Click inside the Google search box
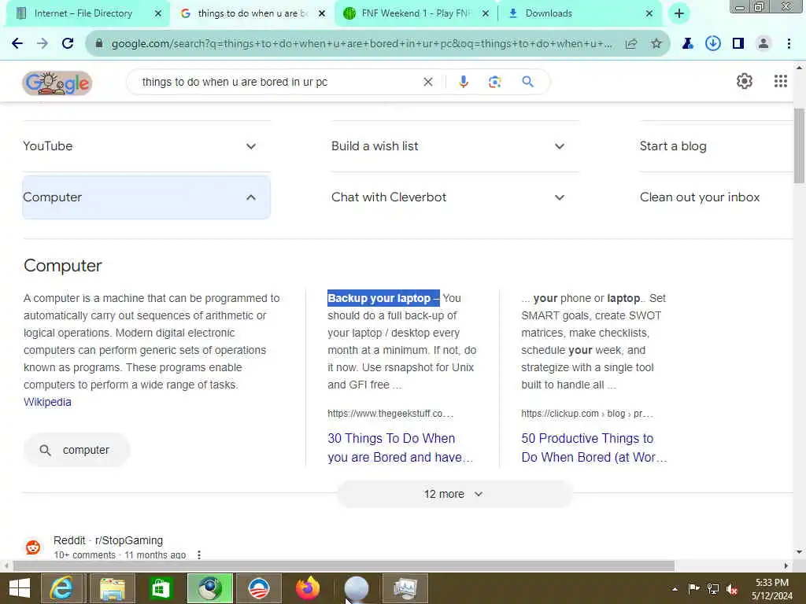The width and height of the screenshot is (806, 604). pos(280,82)
